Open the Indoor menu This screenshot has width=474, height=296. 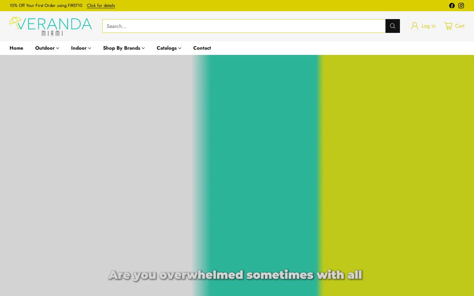pos(79,48)
